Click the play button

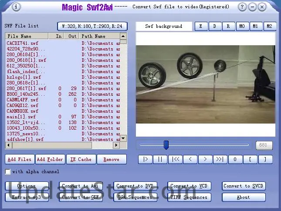click(x=146, y=159)
